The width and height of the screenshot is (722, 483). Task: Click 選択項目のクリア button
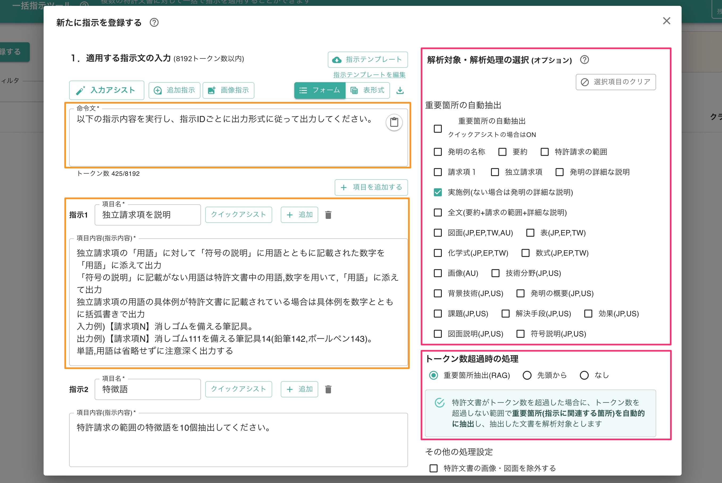click(x=616, y=82)
